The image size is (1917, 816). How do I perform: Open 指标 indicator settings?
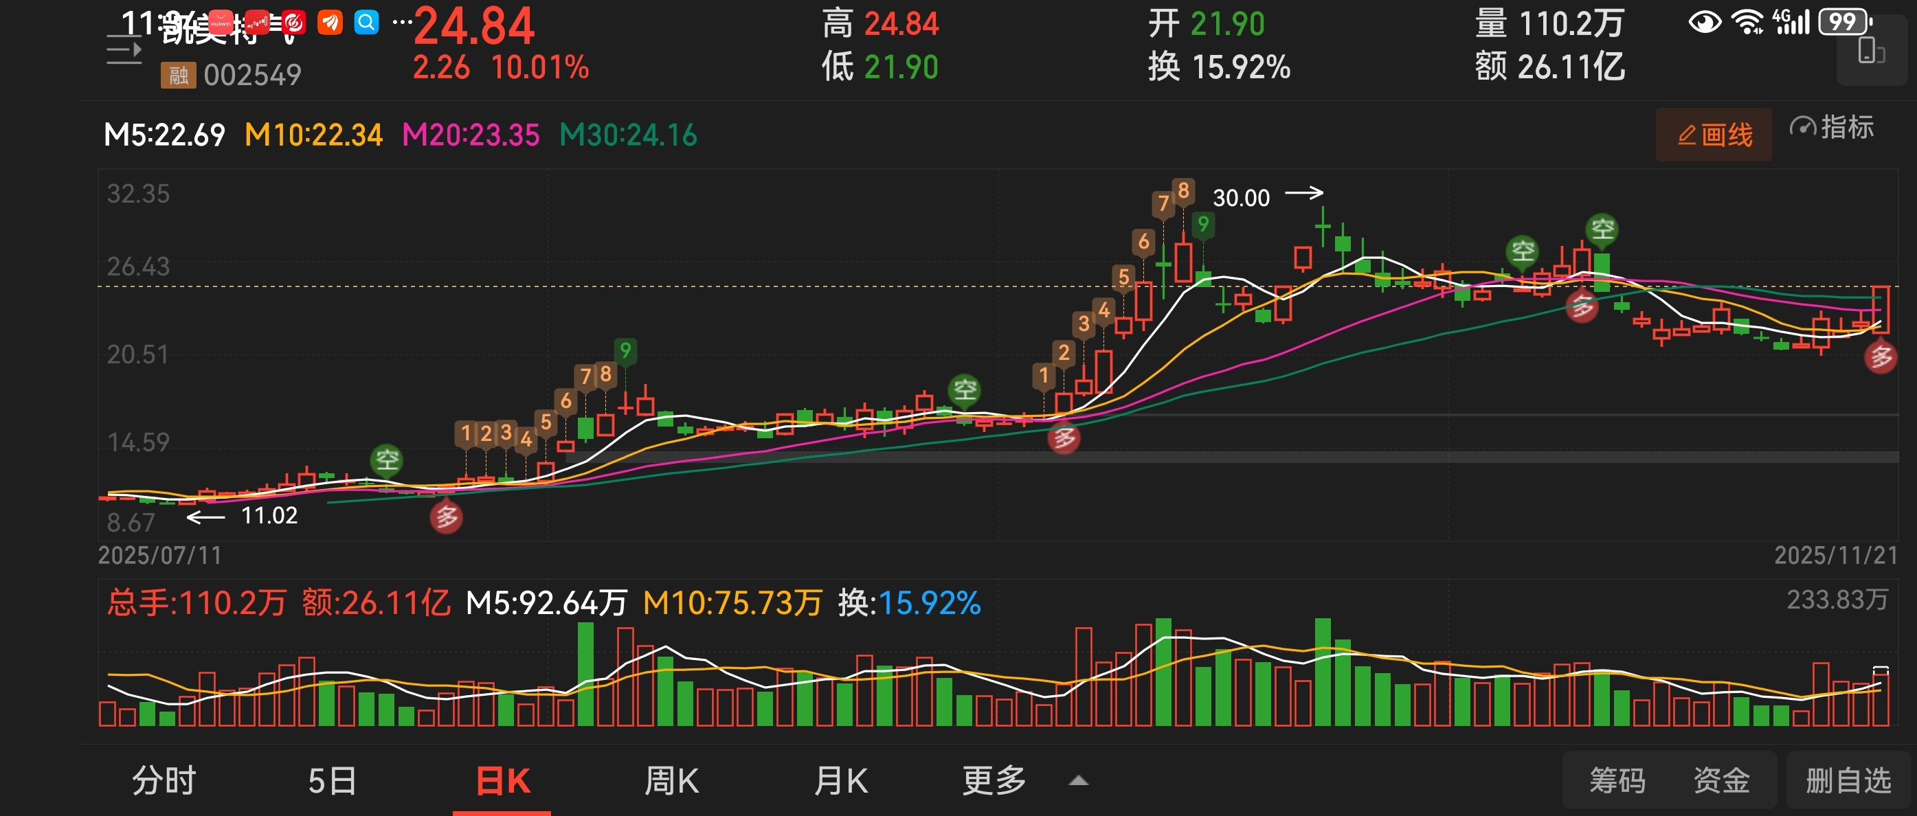1830,128
